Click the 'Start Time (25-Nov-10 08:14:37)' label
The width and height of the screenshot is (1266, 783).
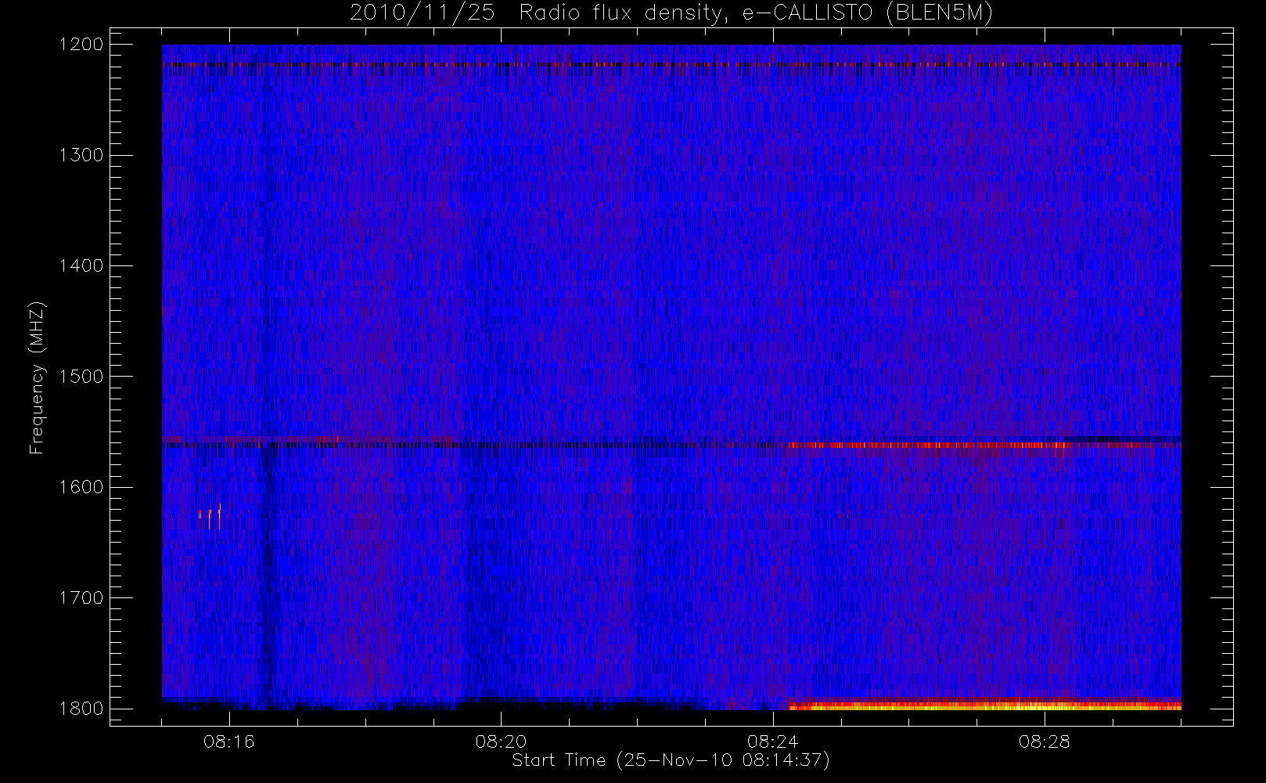(x=671, y=760)
